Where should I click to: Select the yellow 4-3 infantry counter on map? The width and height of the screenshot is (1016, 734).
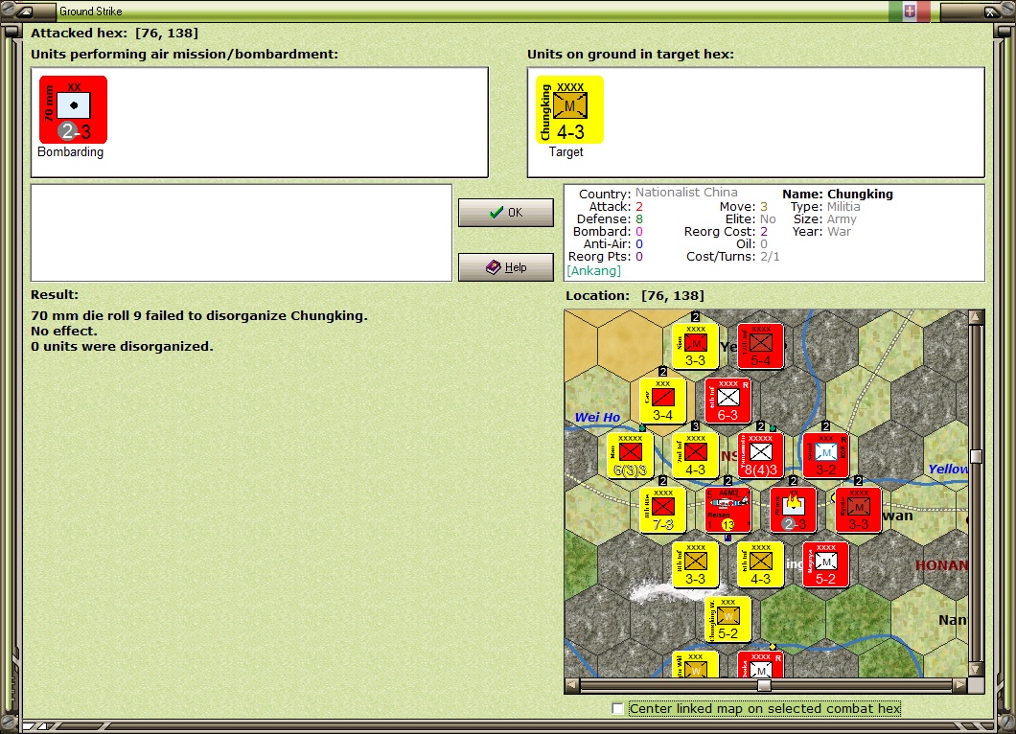click(761, 564)
